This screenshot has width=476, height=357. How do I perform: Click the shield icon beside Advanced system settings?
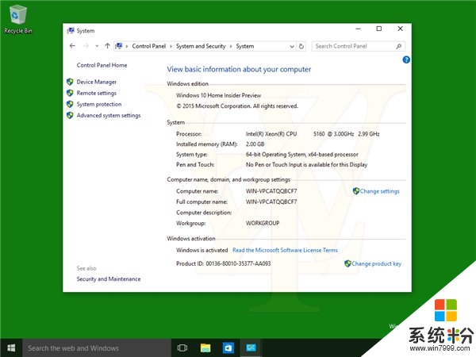(70, 115)
